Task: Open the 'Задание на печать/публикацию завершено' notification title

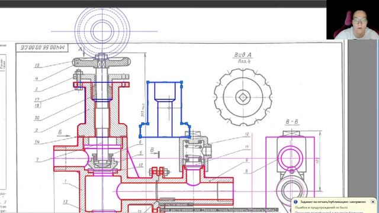Action: tap(333, 202)
